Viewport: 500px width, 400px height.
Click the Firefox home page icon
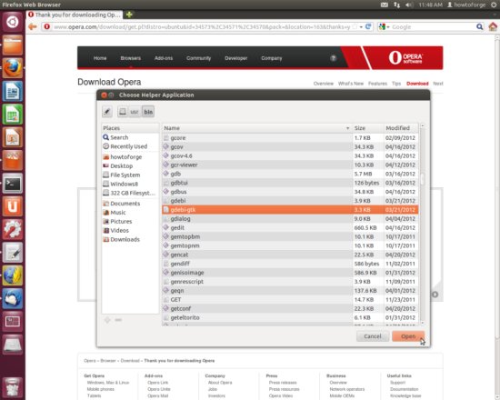pyautogui.click(x=493, y=26)
